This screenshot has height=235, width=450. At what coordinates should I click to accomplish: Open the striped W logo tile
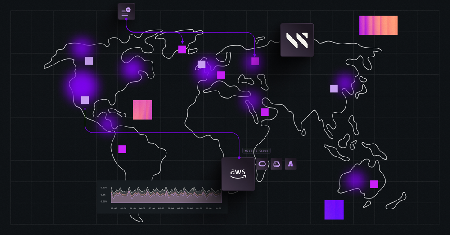pos(297,40)
